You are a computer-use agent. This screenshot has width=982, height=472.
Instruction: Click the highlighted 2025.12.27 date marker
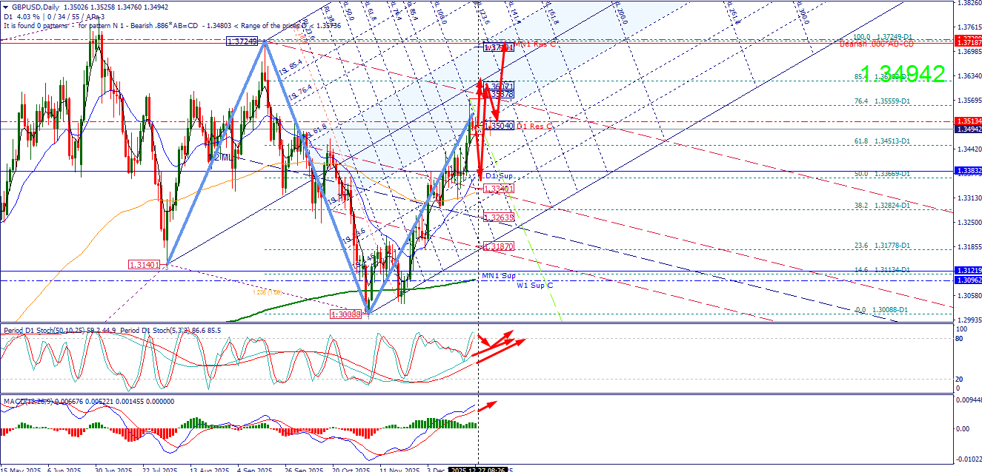[x=477, y=468]
